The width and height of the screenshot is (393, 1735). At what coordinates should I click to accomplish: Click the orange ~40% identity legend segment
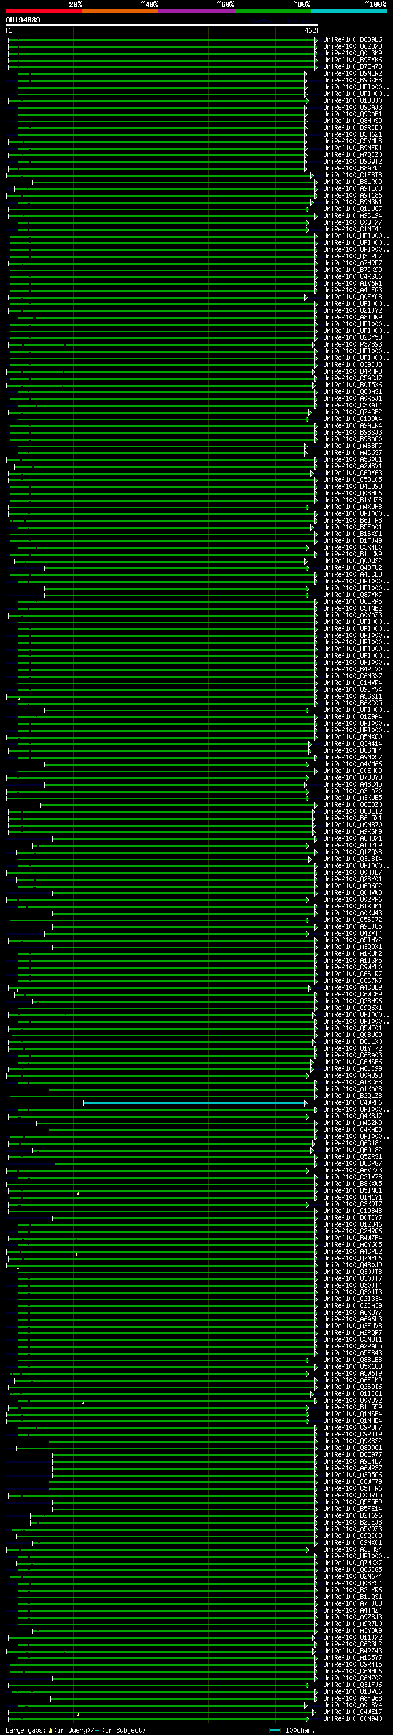pyautogui.click(x=120, y=11)
